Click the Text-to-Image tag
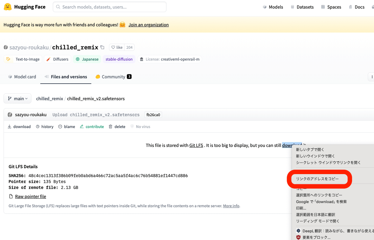This screenshot has height=240, width=374. (x=24, y=59)
